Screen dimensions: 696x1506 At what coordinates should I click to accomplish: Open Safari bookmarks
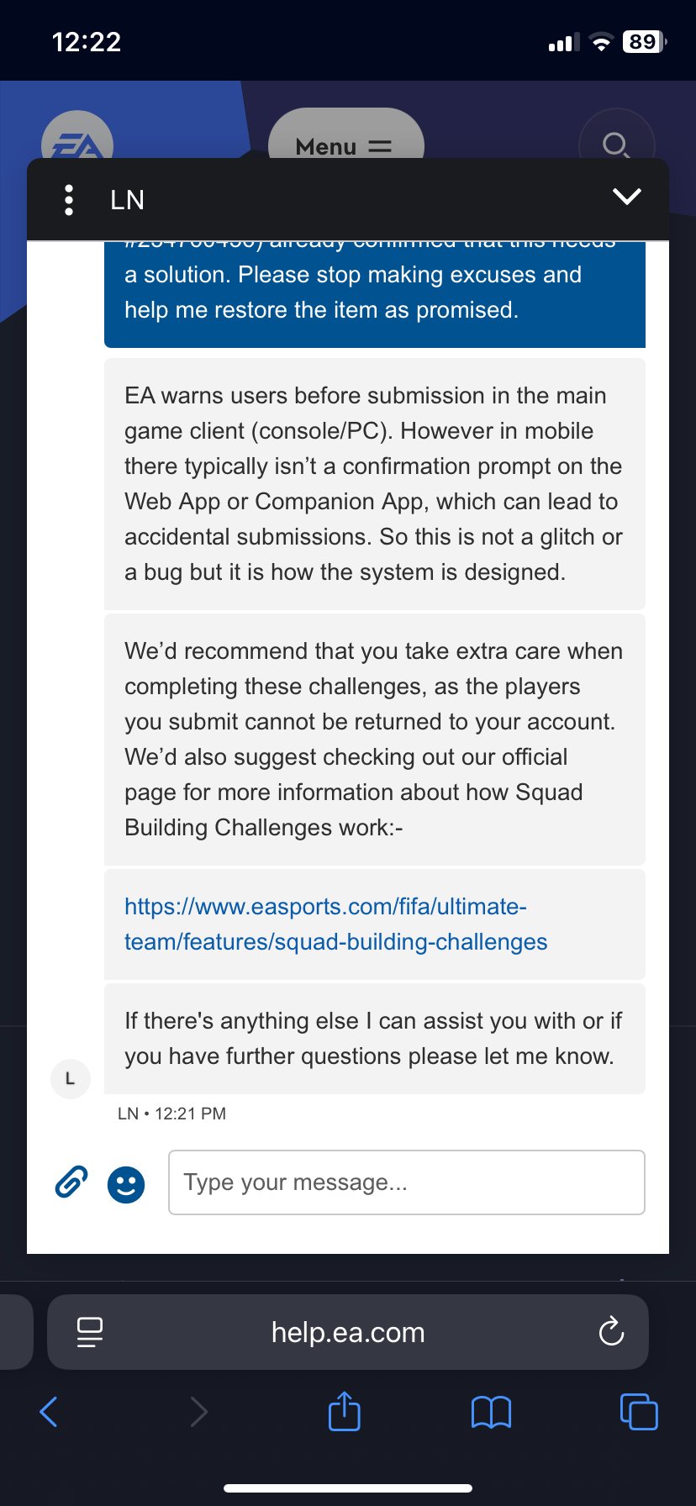(492, 1412)
